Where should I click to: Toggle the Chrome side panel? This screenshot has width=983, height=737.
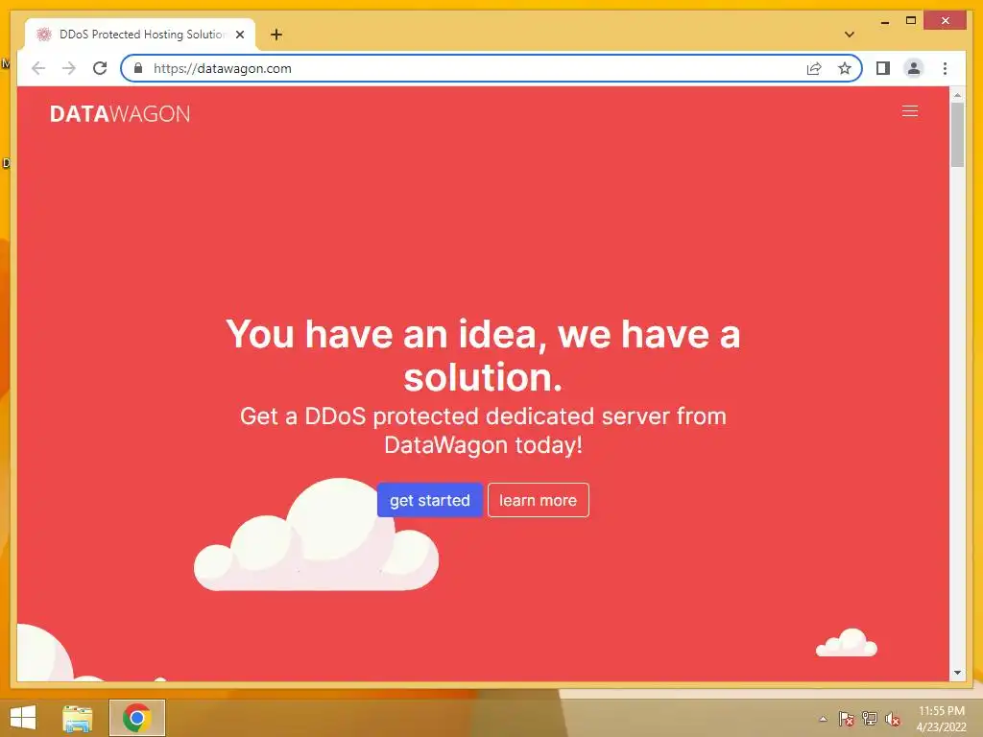pos(883,68)
